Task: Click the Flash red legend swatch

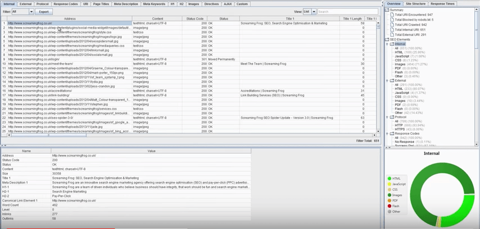Action: pyautogui.click(x=390, y=206)
